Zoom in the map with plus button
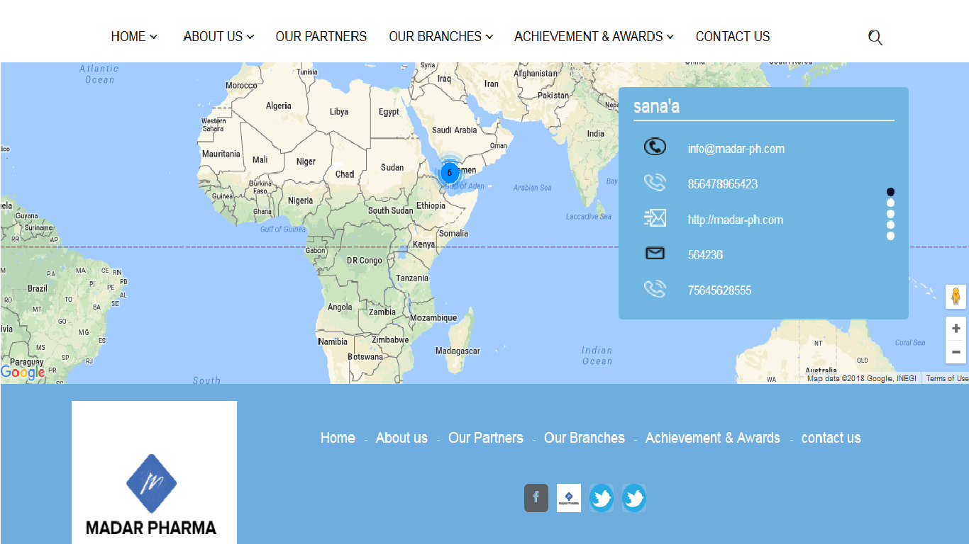The width and height of the screenshot is (969, 544). 956,329
